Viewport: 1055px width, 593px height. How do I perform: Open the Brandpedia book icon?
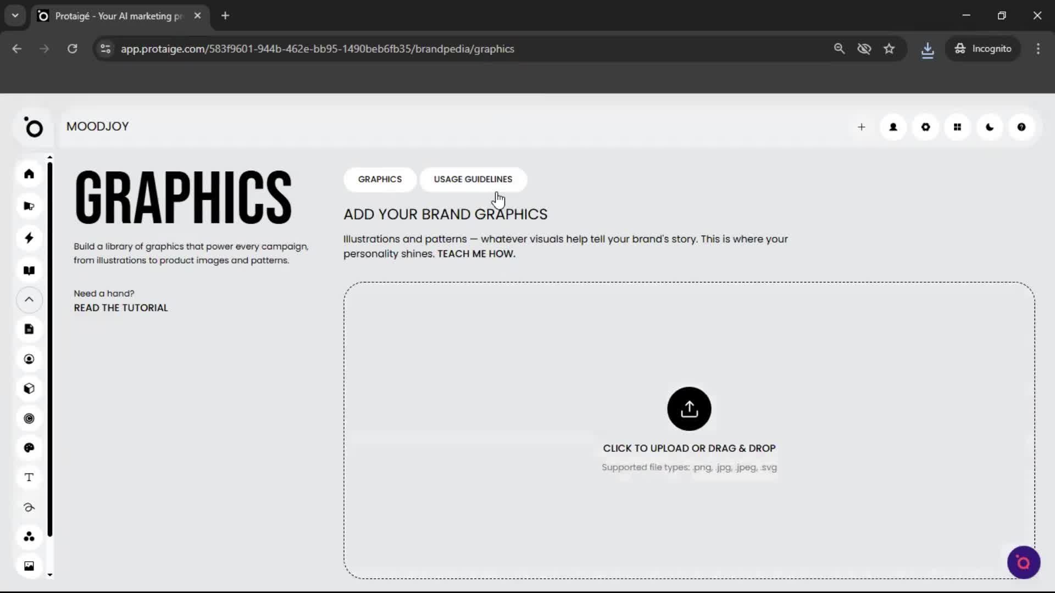29,270
